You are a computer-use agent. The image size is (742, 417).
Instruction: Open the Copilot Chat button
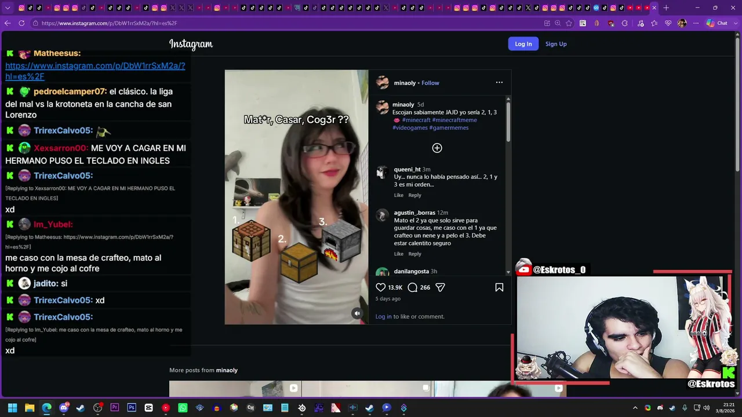point(717,23)
